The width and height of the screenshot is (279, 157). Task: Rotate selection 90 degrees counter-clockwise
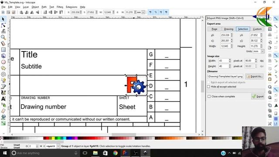click(x=21, y=12)
